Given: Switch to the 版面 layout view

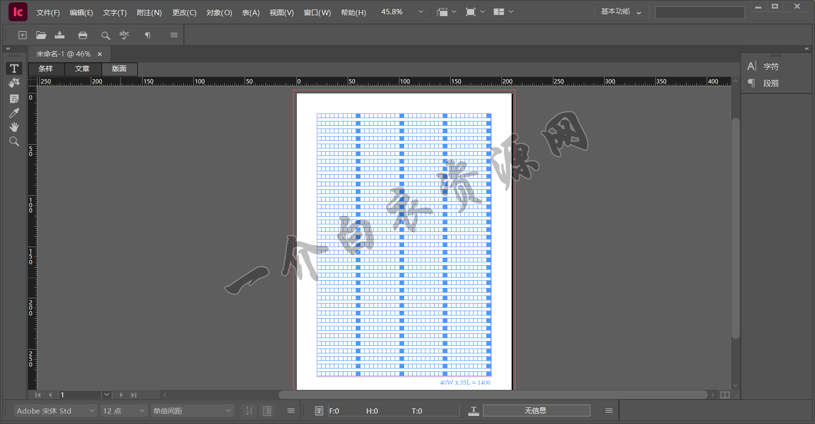Looking at the screenshot, I should 119,69.
